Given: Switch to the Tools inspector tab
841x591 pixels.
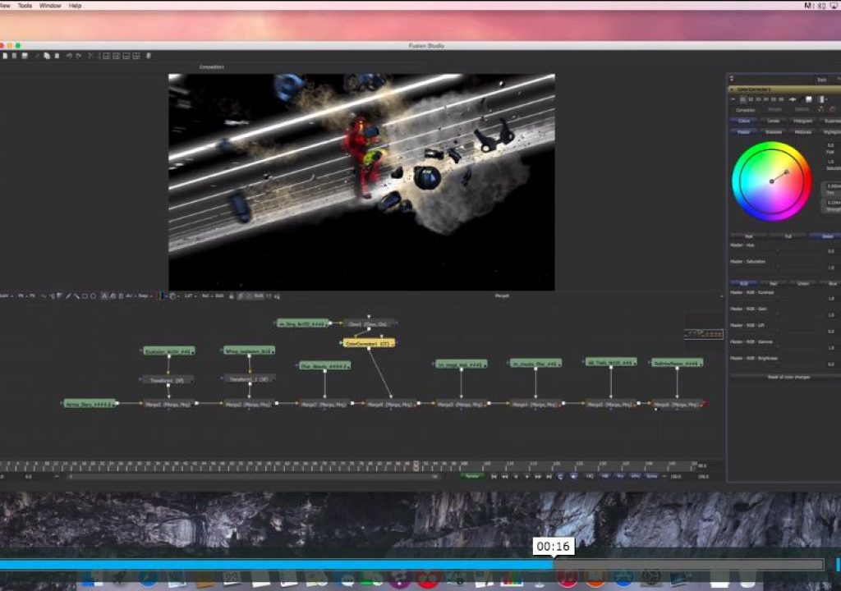Looking at the screenshot, I should coord(821,80).
